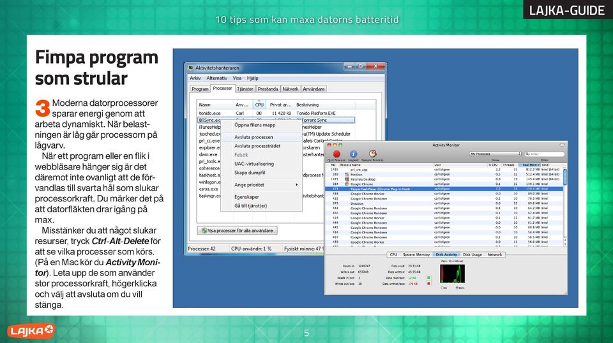This screenshot has width=613, height=343.
Task: Click the CPU-användn: 1 % status text
Action: pos(251,249)
